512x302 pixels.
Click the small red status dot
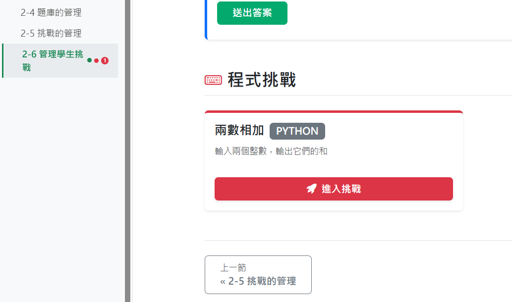coord(96,60)
